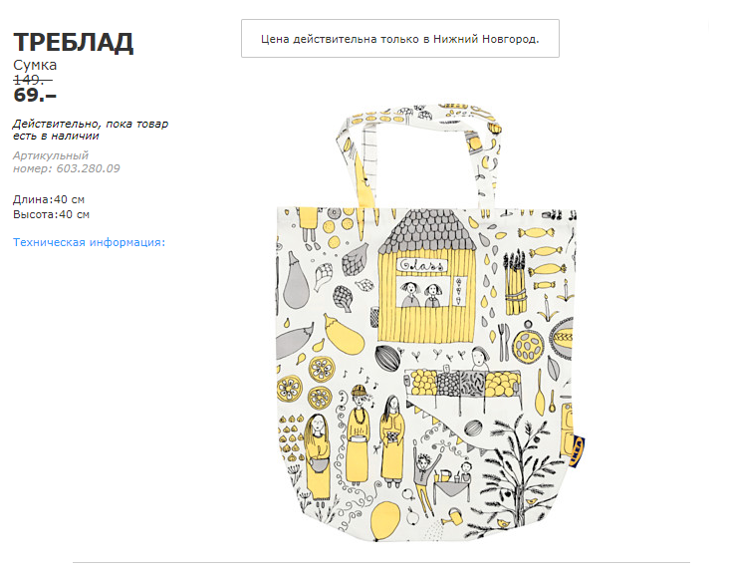Click the current price 69
Viewport: 729px width, 569px height.
(x=35, y=95)
